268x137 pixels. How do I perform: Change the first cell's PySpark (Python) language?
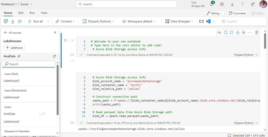(x=246, y=55)
